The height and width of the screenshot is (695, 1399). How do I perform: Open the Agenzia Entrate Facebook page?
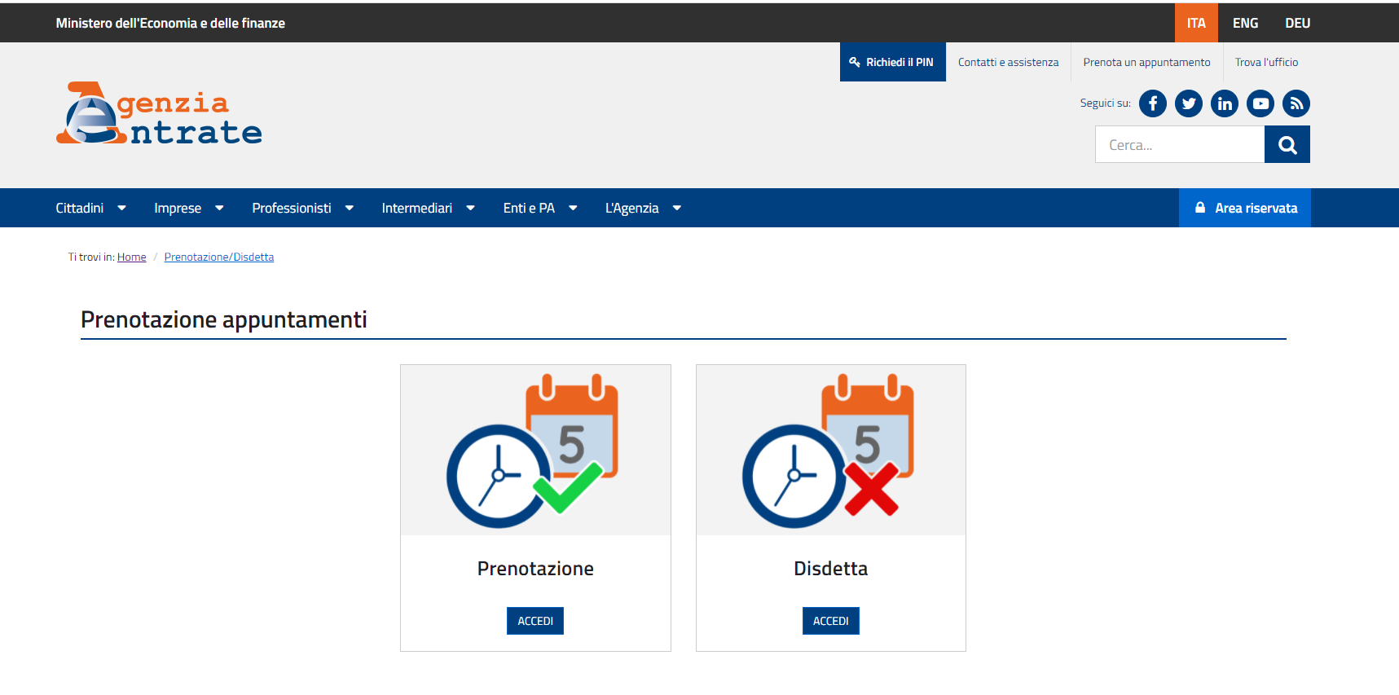coord(1152,103)
